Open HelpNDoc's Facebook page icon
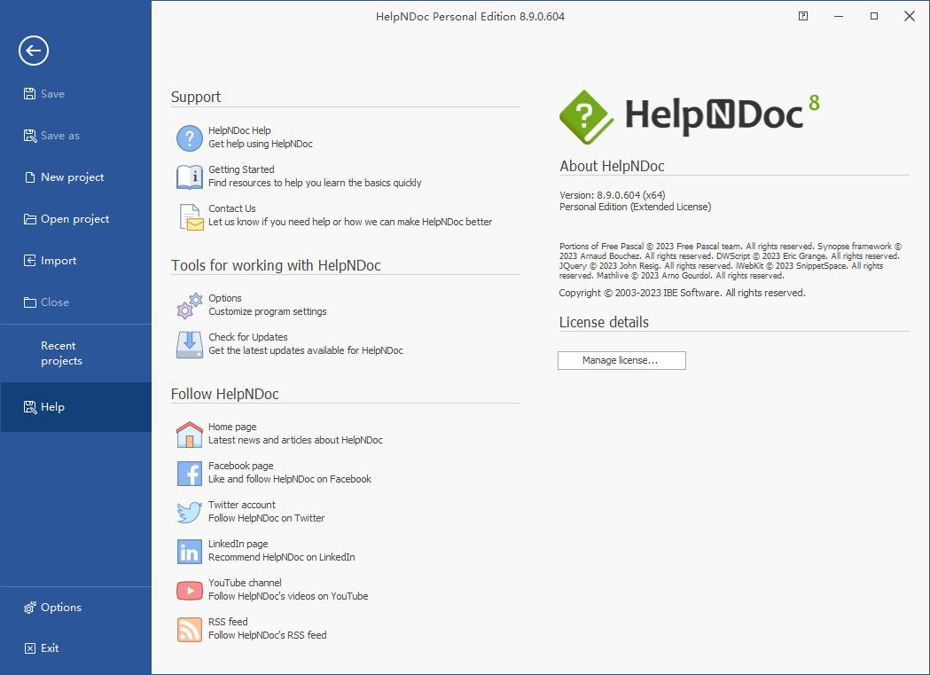This screenshot has width=930, height=675. pos(189,473)
